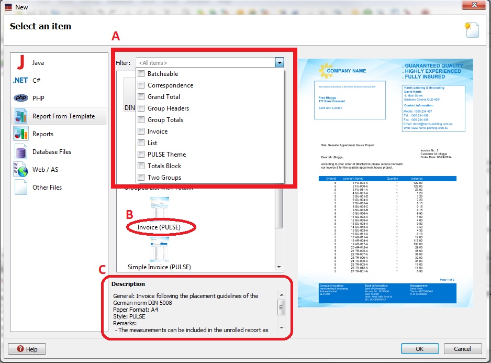Image resolution: width=491 pixels, height=363 pixels.
Task: Select the Invoice (PULSE) template label
Action: coord(159,227)
